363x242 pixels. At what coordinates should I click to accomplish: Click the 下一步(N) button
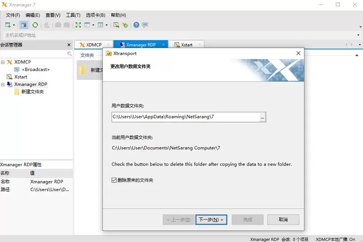[x=211, y=220]
